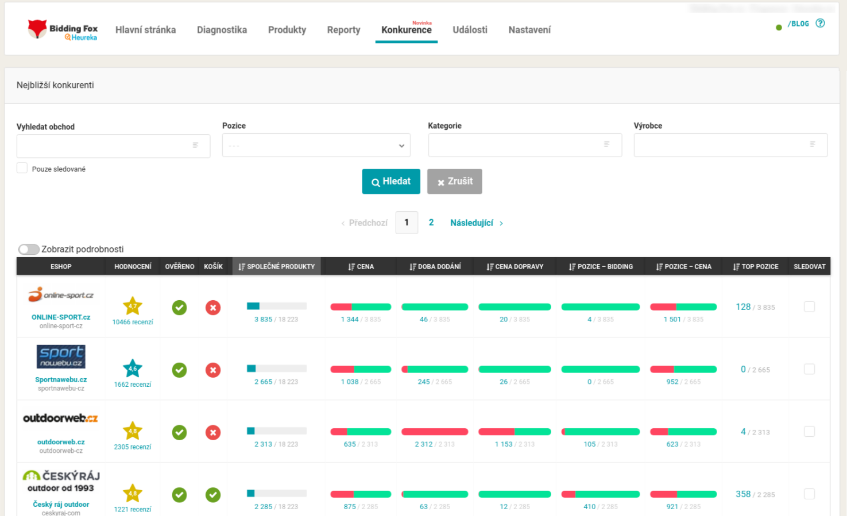Click the rating star for ONLINE-SPORT.cz
The width and height of the screenshot is (847, 516).
click(x=133, y=306)
